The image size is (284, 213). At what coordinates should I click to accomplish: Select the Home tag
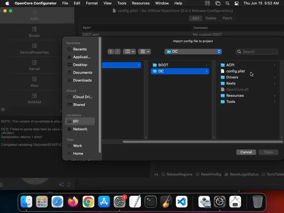pos(80,154)
